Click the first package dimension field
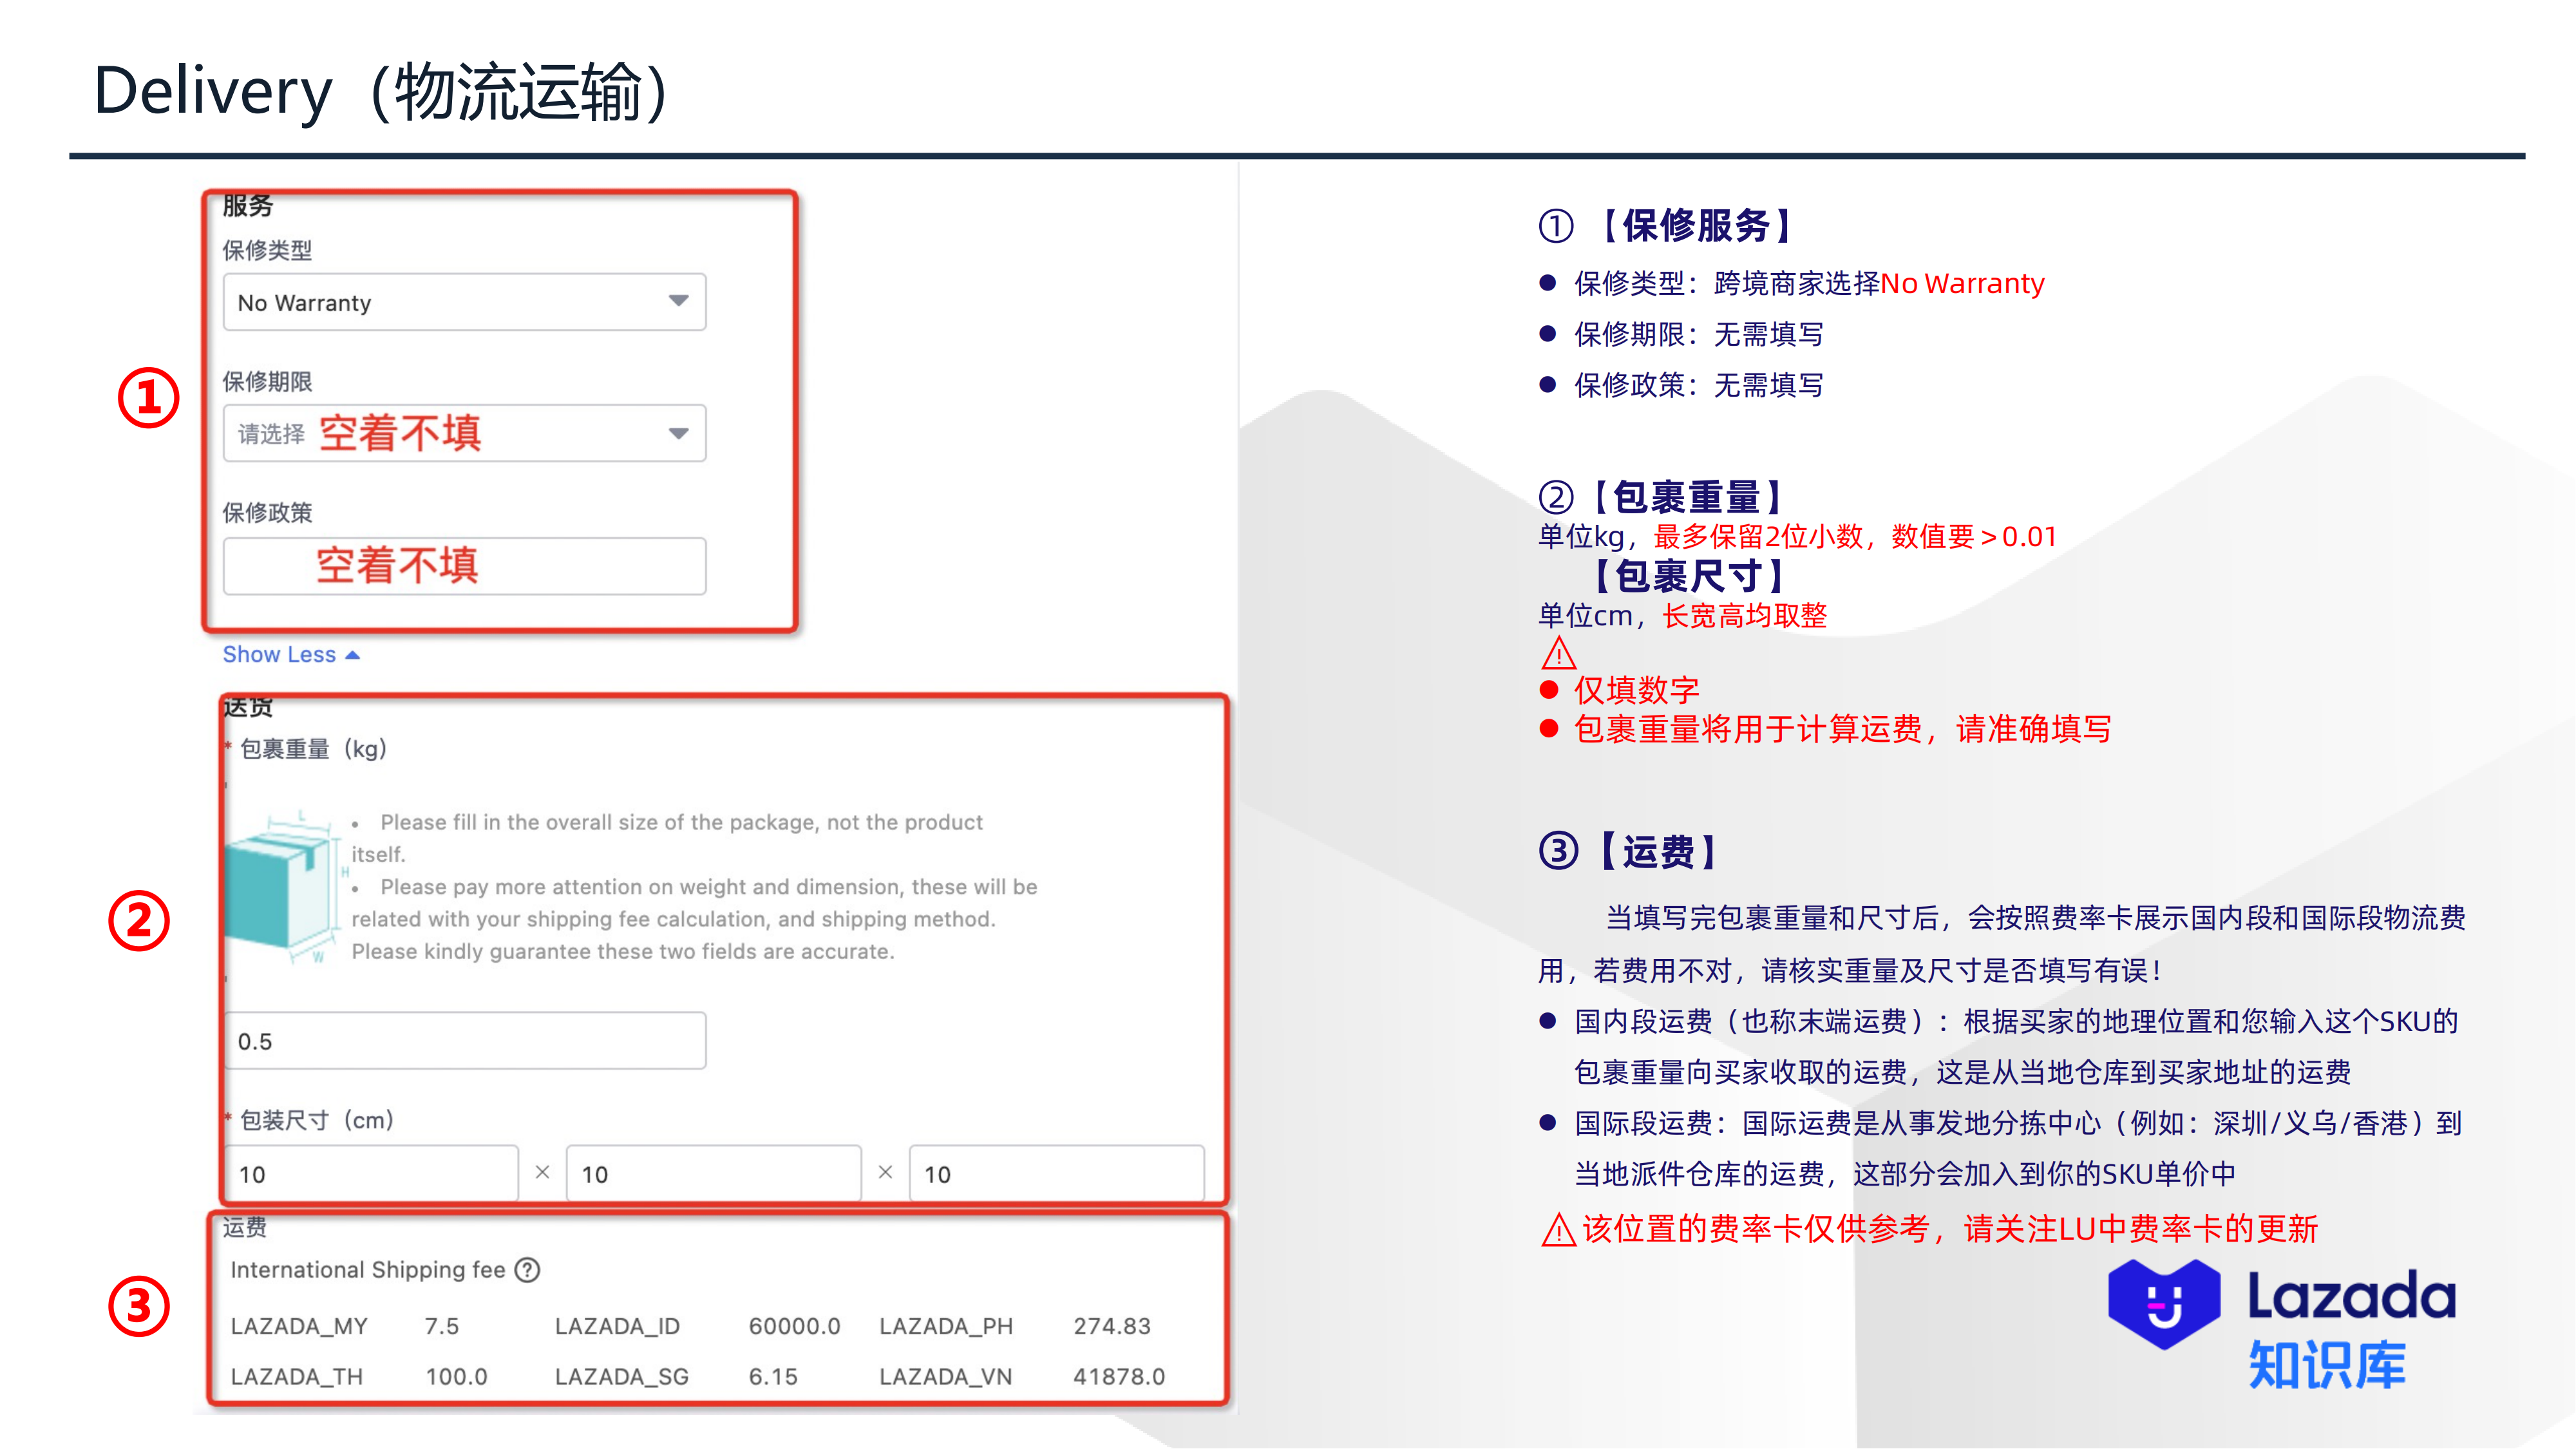 point(370,1174)
